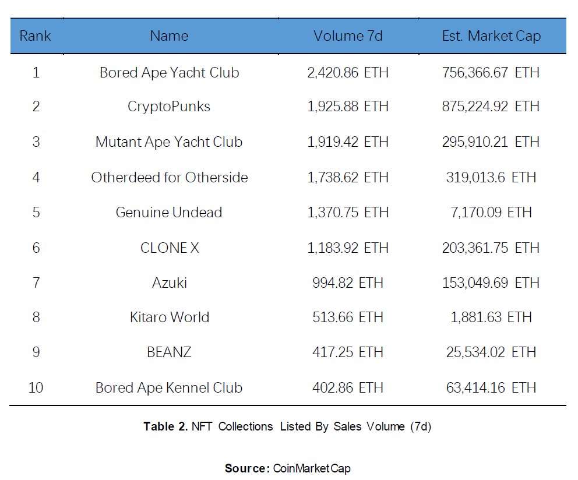Click rank number 2 in CryptoPunks row
The width and height of the screenshot is (578, 480).
pyautogui.click(x=36, y=107)
